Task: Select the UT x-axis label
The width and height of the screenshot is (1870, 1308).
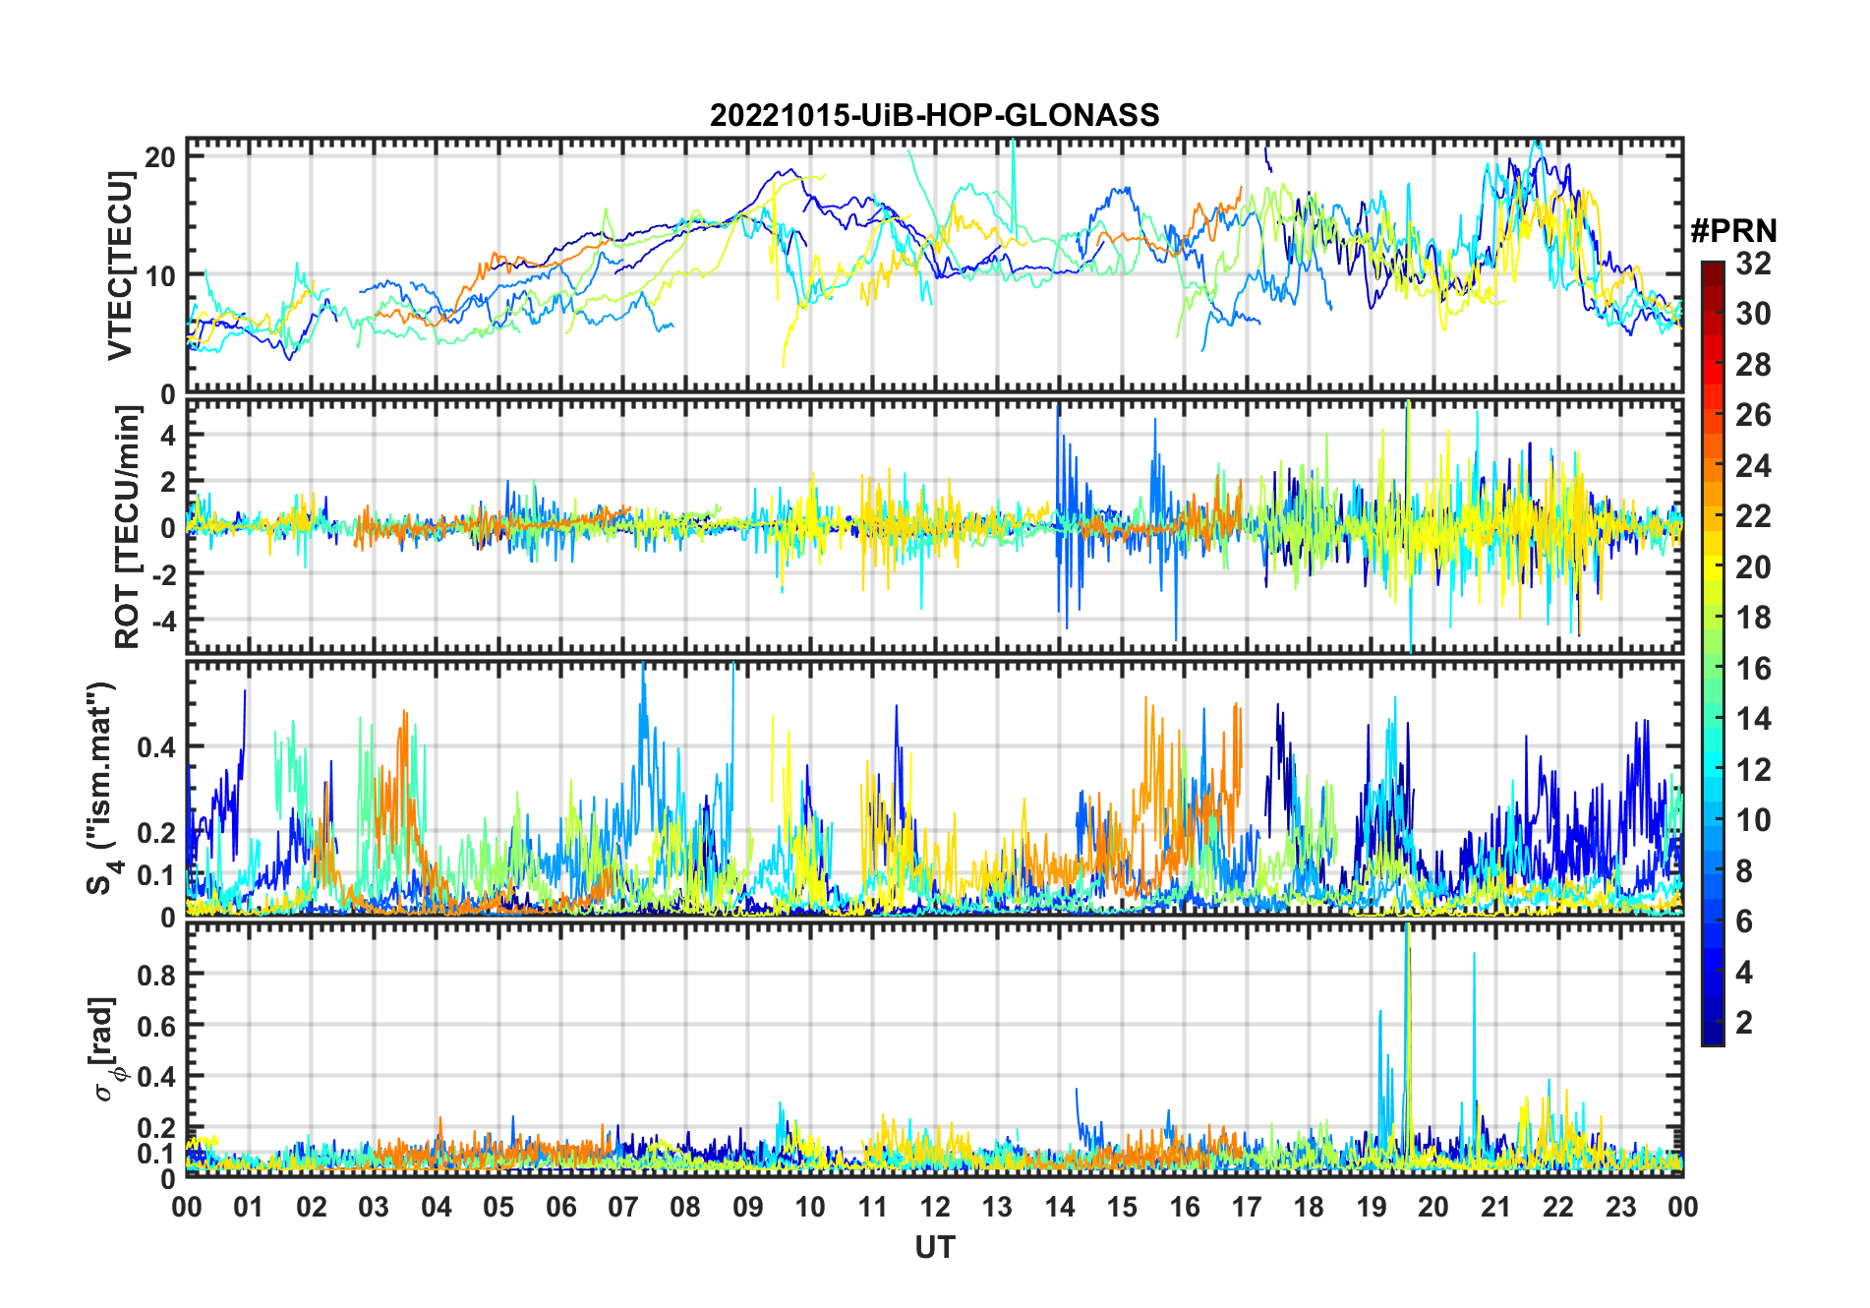Action: (935, 1247)
